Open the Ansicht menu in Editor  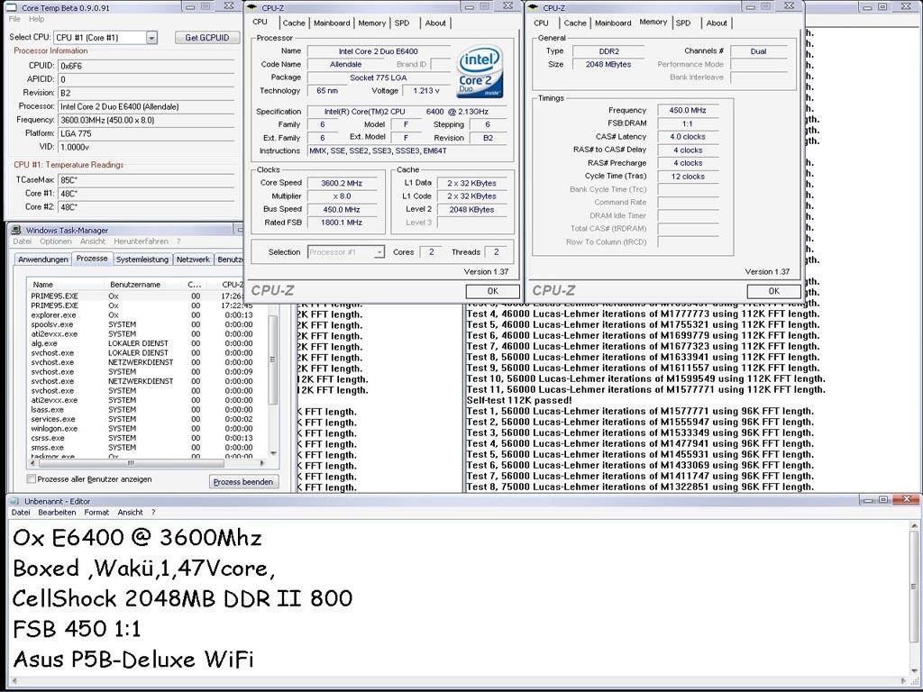130,513
